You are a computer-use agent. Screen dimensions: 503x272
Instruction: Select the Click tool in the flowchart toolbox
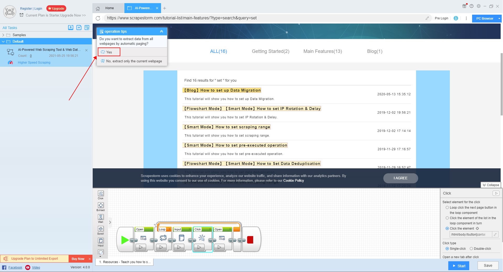pyautogui.click(x=101, y=195)
